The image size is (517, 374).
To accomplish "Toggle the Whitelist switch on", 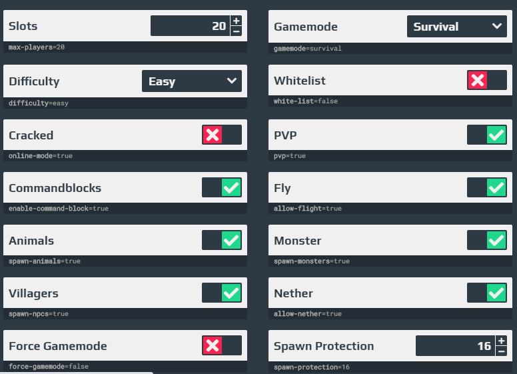I will pyautogui.click(x=486, y=80).
